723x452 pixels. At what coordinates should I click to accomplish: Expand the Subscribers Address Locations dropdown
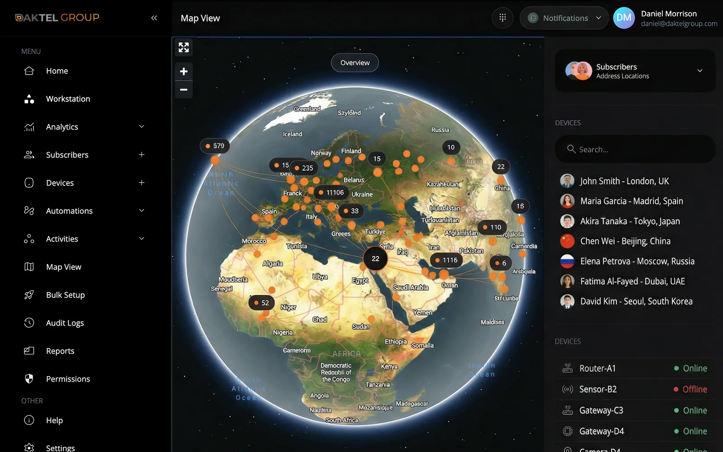click(x=700, y=71)
